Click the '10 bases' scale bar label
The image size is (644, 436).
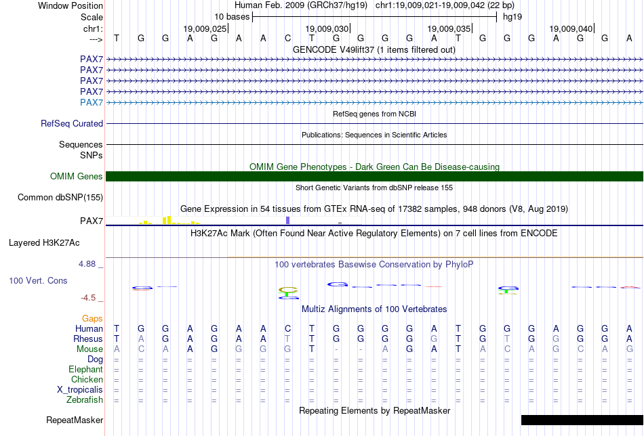(232, 17)
